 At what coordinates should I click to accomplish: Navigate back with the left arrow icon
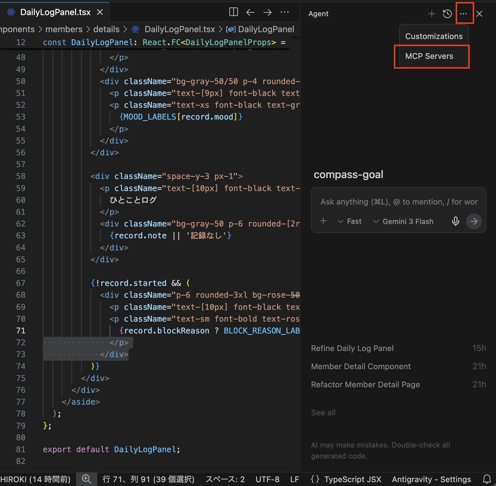click(250, 12)
